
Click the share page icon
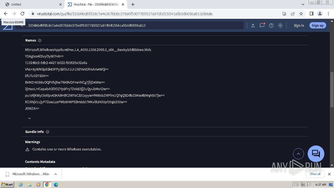[x=293, y=14]
